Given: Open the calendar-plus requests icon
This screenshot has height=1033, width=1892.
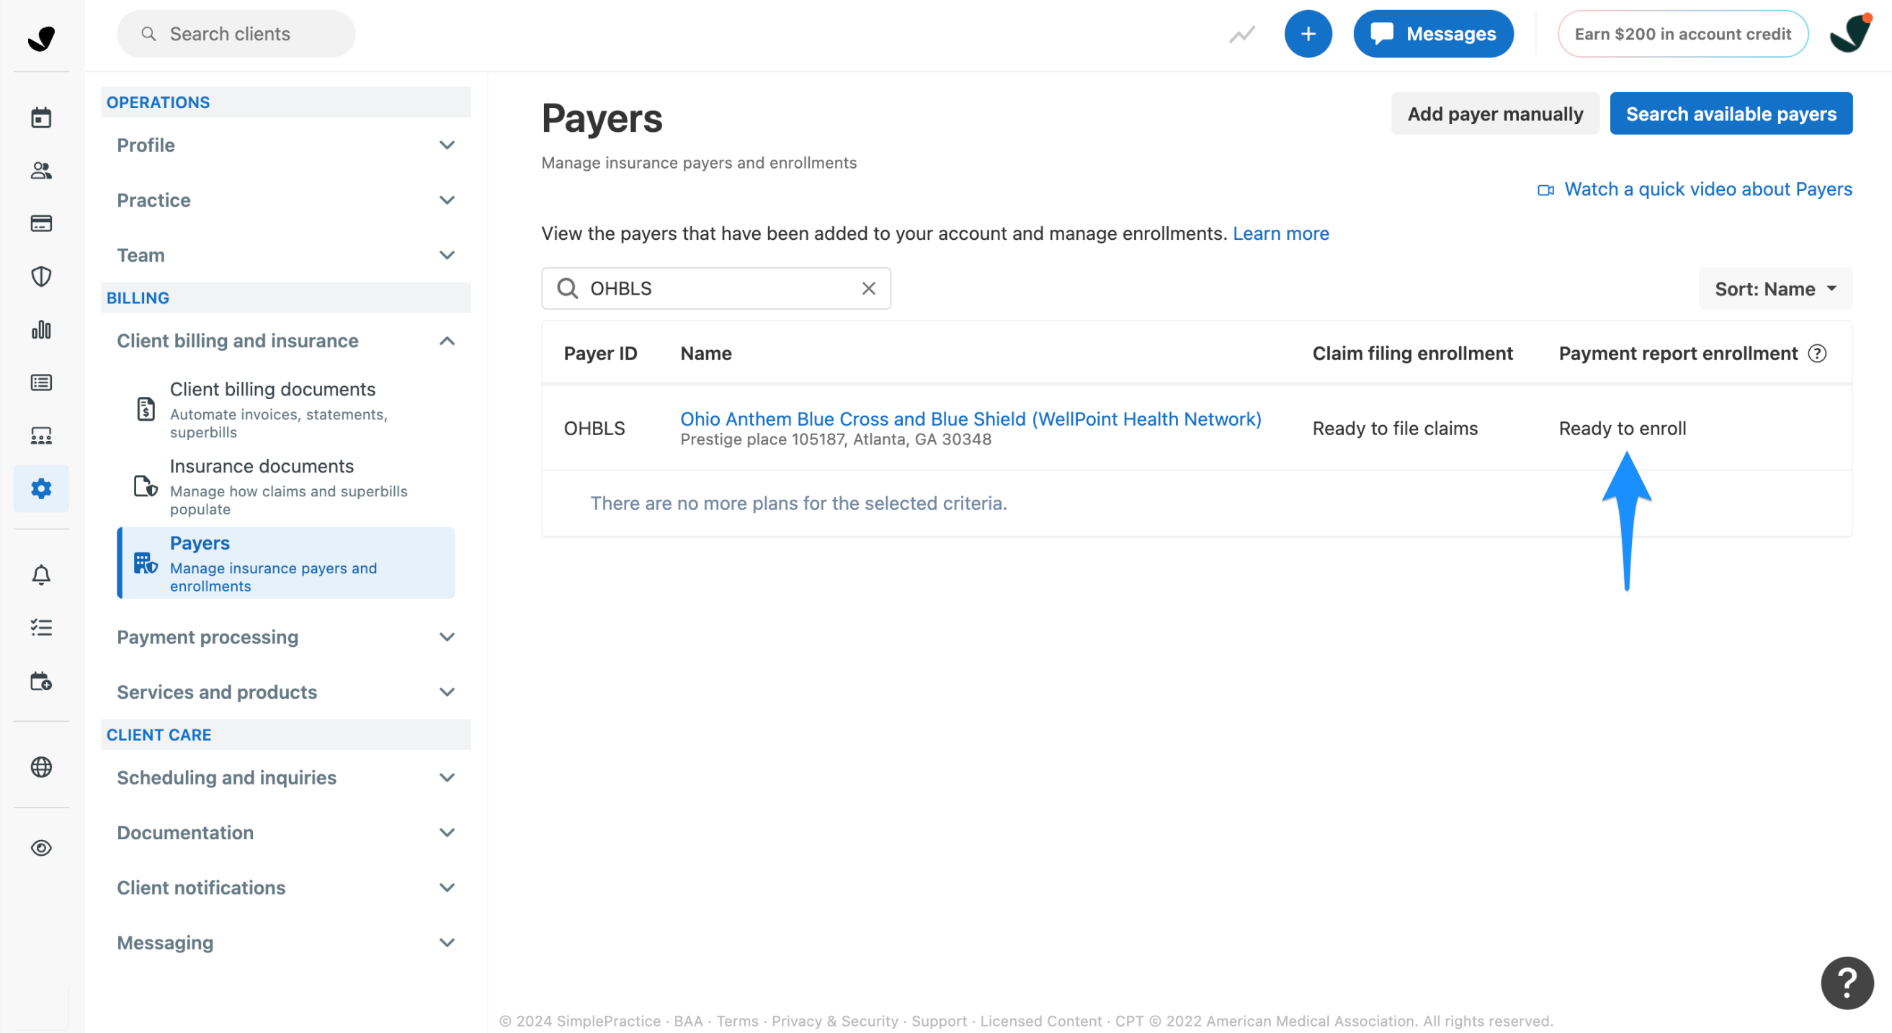Looking at the screenshot, I should click(41, 681).
